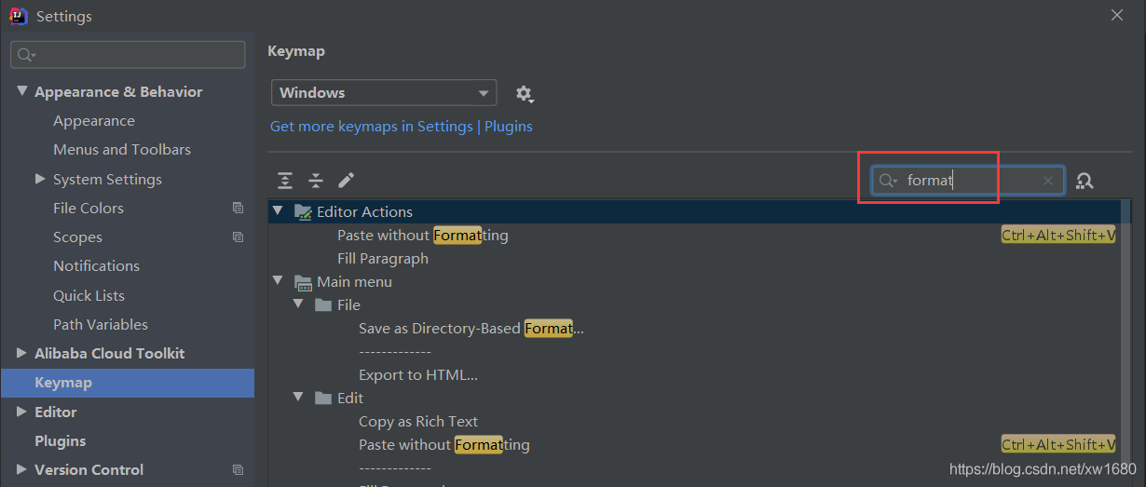Click the pencil edit shortcut icon
The image size is (1146, 487).
(x=346, y=180)
